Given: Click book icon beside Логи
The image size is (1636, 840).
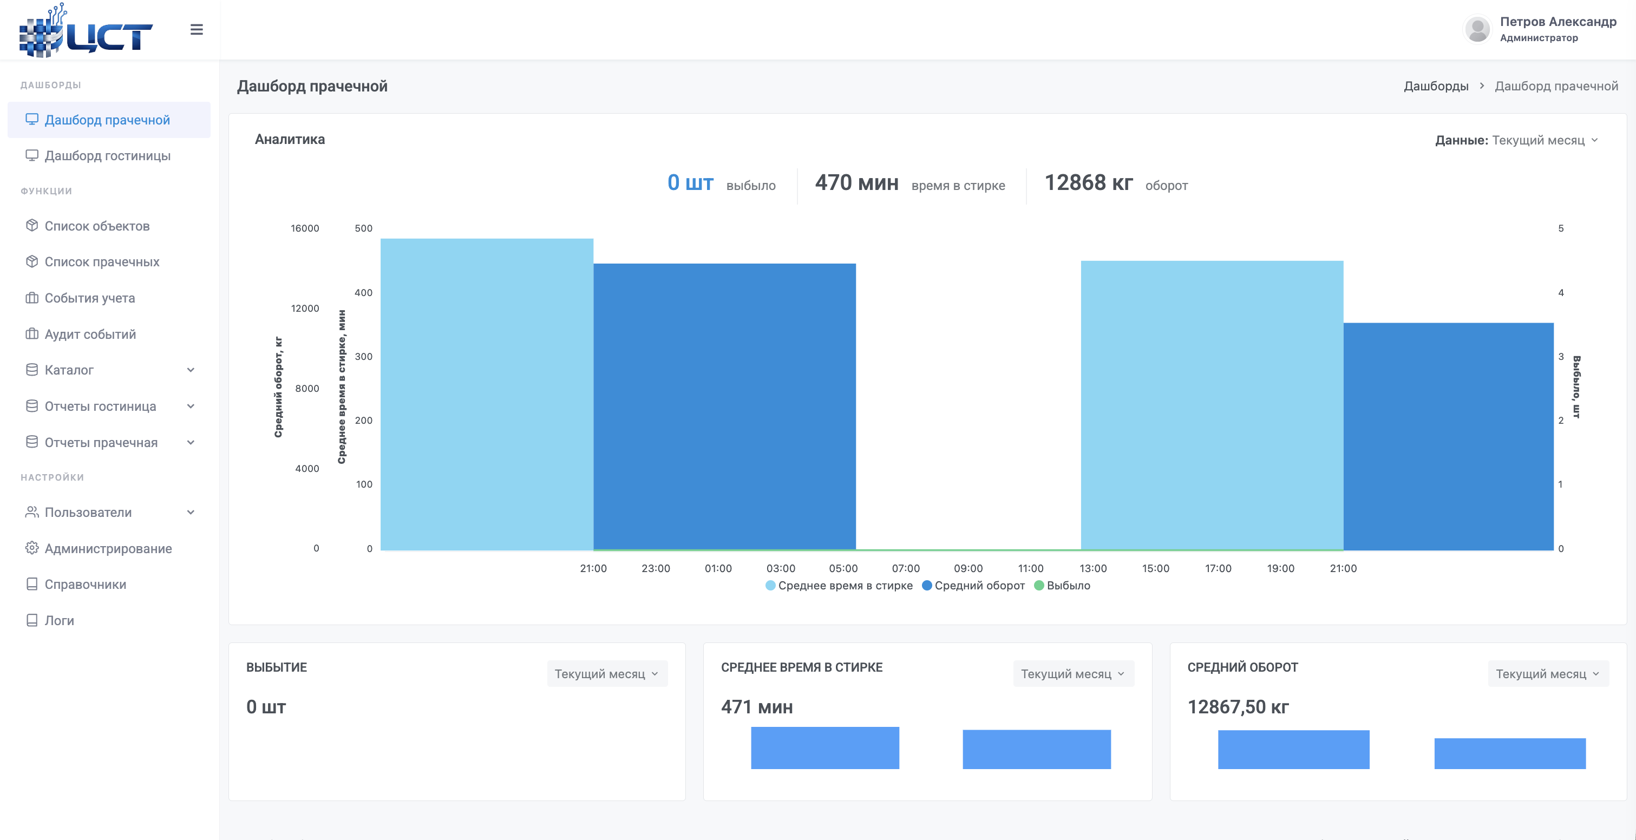Looking at the screenshot, I should pos(32,620).
